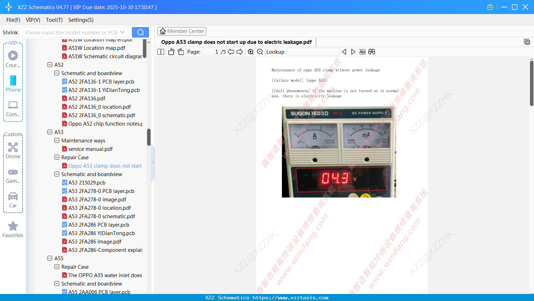Select the Oppo A53 clamp PDF tab

[236, 42]
